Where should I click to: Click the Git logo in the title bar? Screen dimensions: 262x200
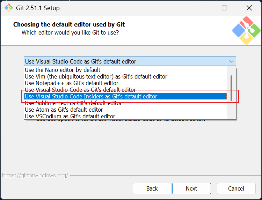pyautogui.click(x=8, y=8)
